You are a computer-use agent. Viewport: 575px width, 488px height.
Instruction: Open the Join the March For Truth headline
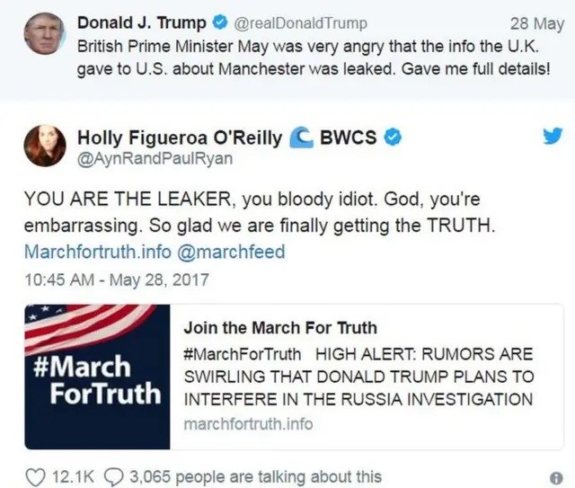[x=280, y=328]
